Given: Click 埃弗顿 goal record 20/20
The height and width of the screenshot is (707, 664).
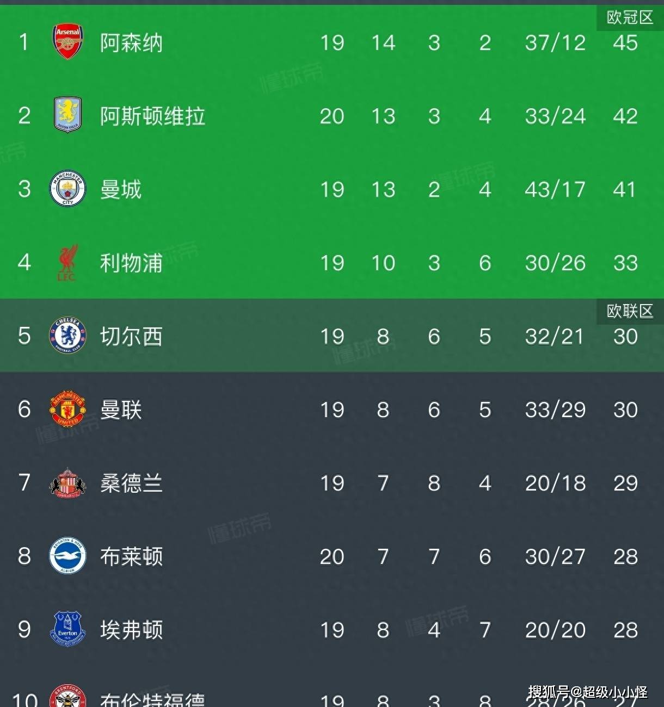Looking at the screenshot, I should point(554,630).
